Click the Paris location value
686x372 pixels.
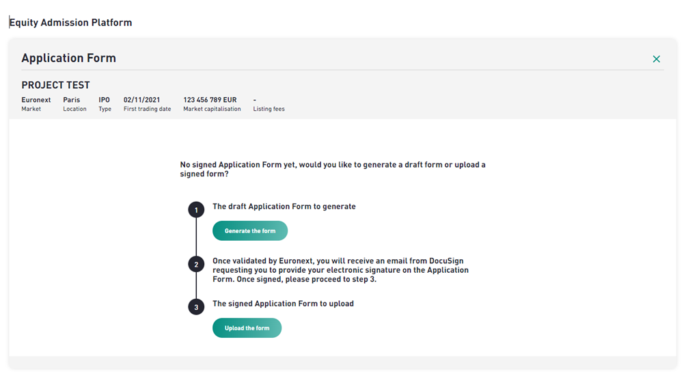(x=71, y=100)
